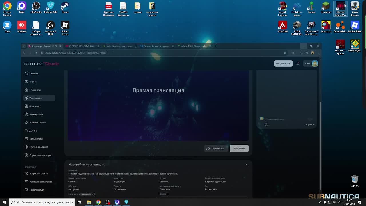
Task: Open Комментарии in the sidebar
Action: click(x=39, y=139)
